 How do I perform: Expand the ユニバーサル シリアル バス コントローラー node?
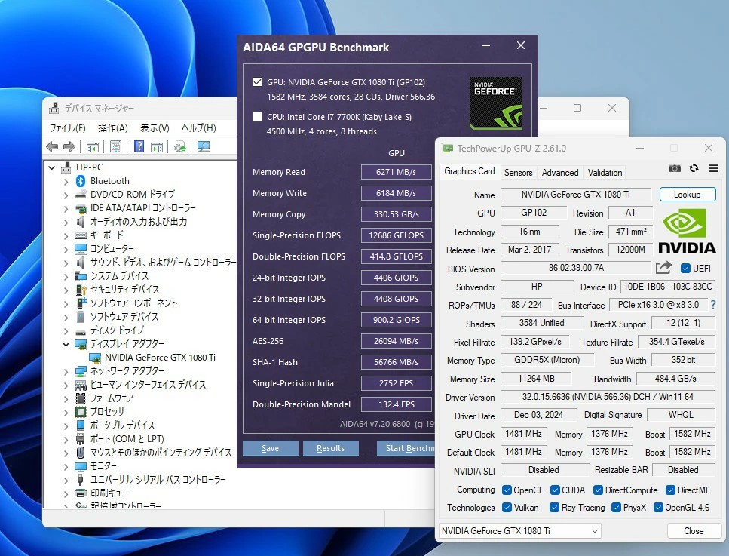66,480
